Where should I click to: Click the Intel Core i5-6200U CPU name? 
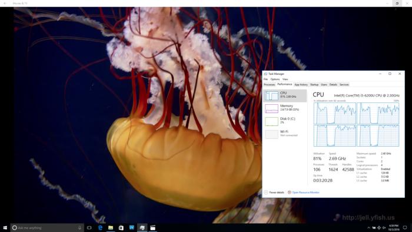coord(367,95)
